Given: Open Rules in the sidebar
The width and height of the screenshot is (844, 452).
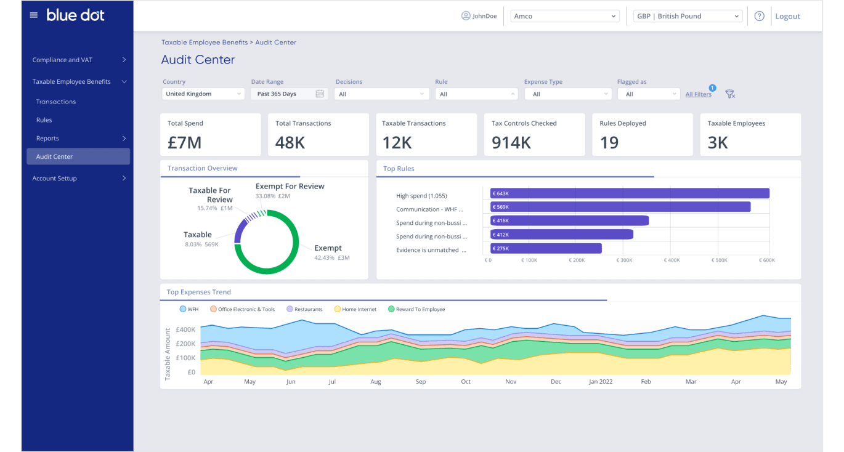Looking at the screenshot, I should tap(44, 120).
